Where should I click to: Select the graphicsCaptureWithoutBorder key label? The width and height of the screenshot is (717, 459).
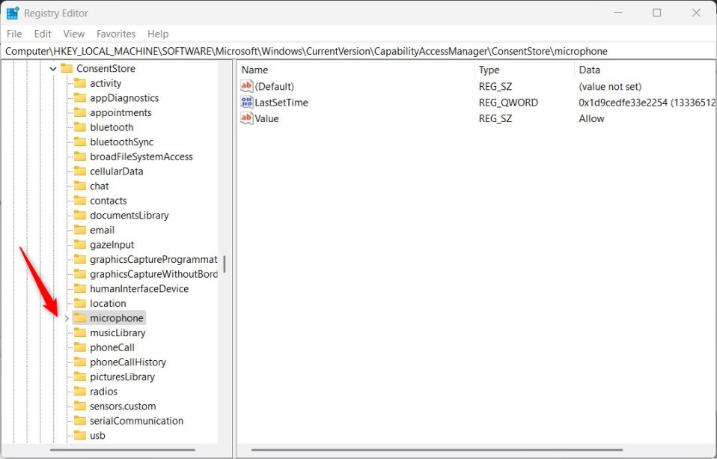[x=153, y=274]
